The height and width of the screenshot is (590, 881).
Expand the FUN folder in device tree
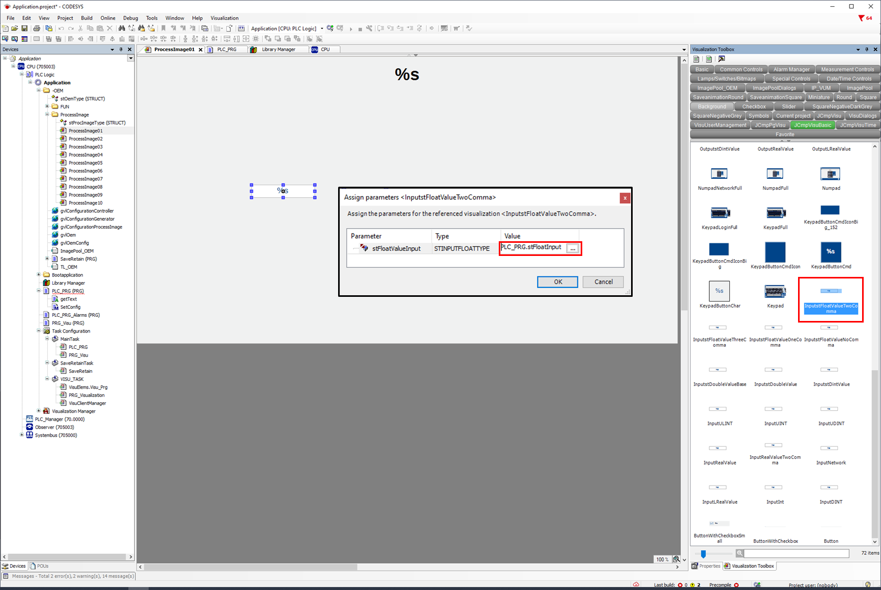point(47,106)
